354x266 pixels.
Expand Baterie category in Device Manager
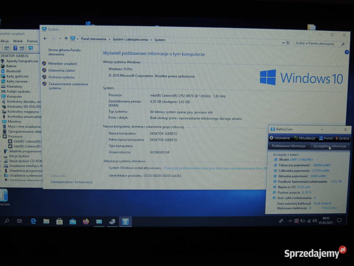coord(11,66)
